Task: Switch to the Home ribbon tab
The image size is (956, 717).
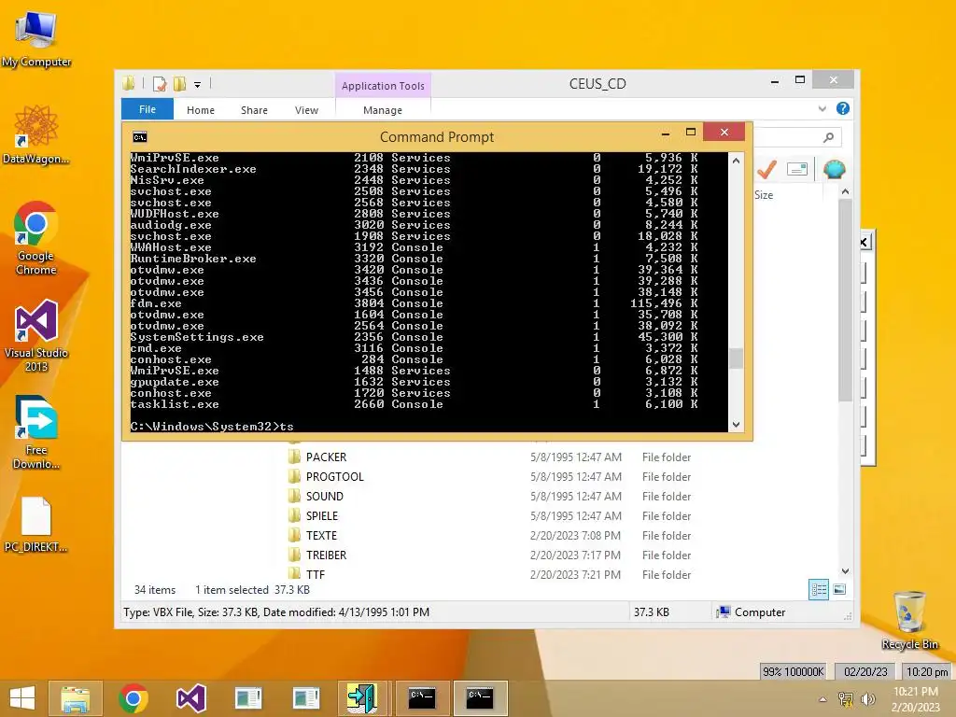Action: pyautogui.click(x=201, y=110)
